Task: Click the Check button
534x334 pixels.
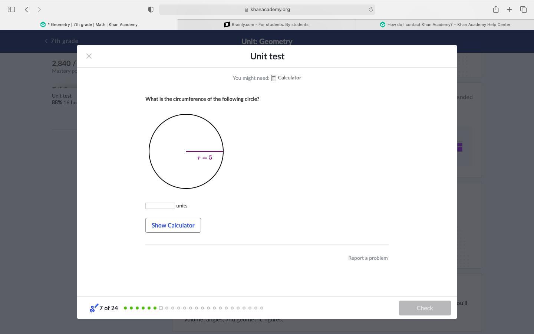Action: (x=425, y=308)
